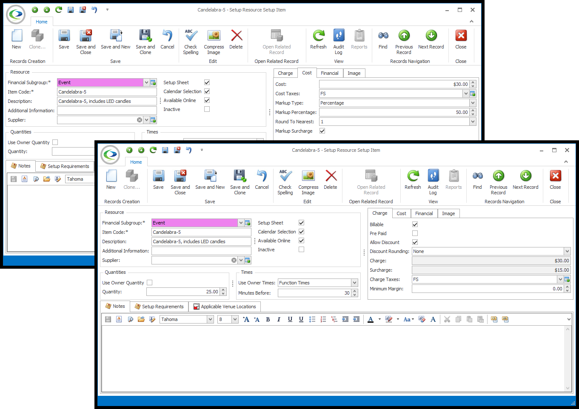
Task: Click Refresh in the front window ribbon
Action: 413,179
